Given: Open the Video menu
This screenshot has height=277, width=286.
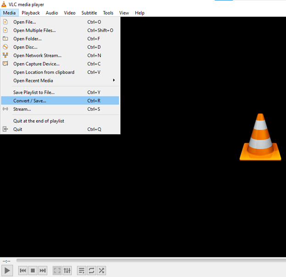Looking at the screenshot, I should [70, 13].
